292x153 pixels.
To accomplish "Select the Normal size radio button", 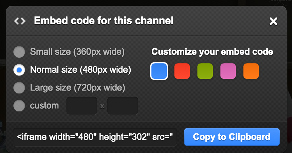I will [x=19, y=70].
